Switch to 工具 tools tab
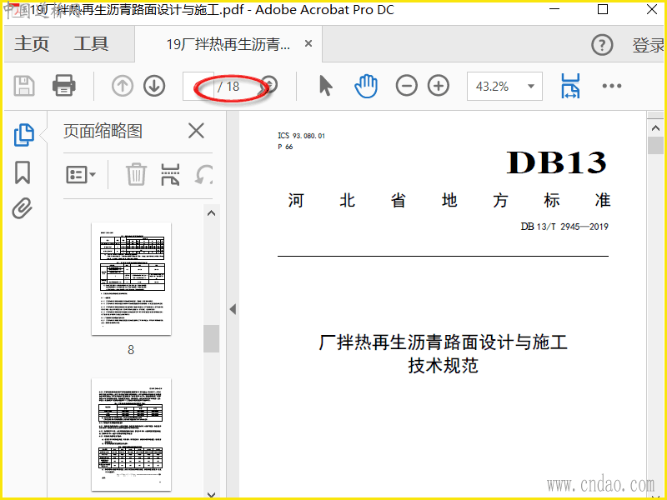Viewport: 667px width, 500px height. pyautogui.click(x=91, y=44)
